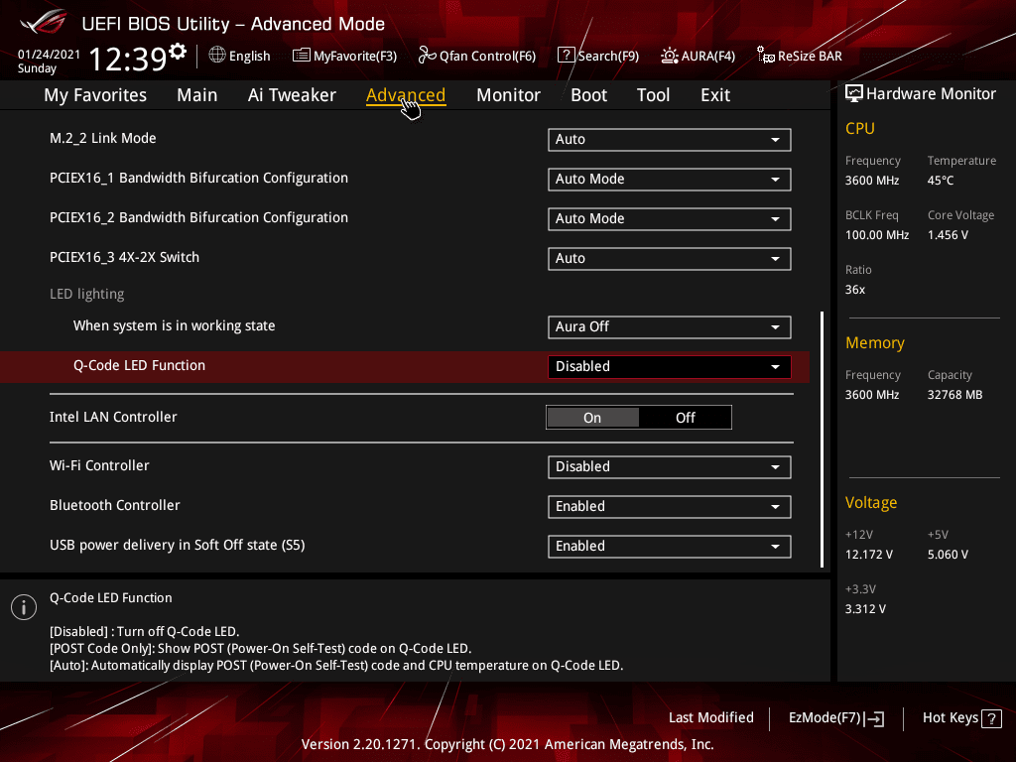
Task: Select Q-Code LED Function row label
Action: point(139,365)
